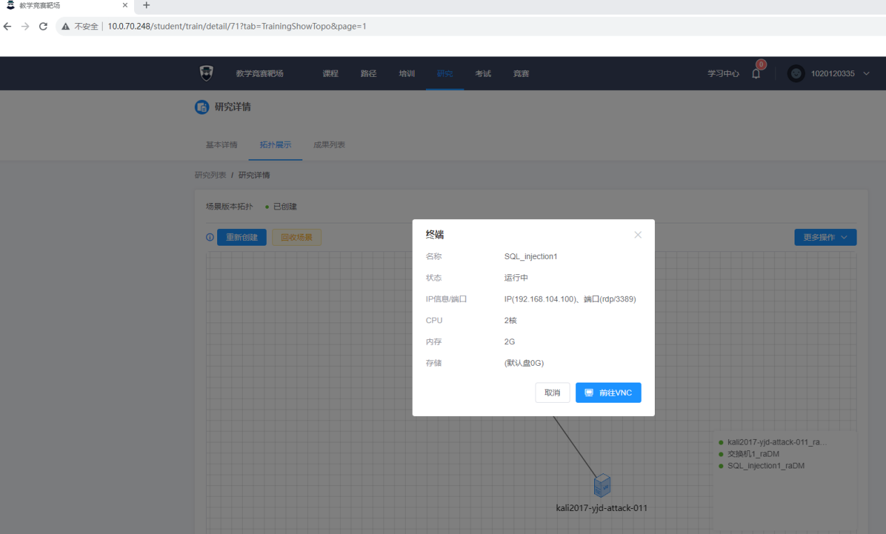Image resolution: width=886 pixels, height=534 pixels.
Task: Click kali2017-yjd-attack-011_ra... in the legend
Action: pyautogui.click(x=777, y=442)
